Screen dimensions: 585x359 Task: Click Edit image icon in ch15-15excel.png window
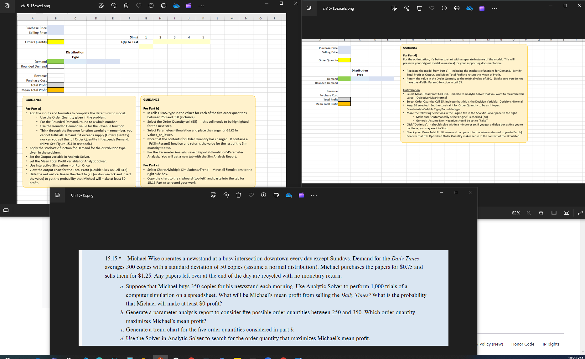tap(101, 6)
